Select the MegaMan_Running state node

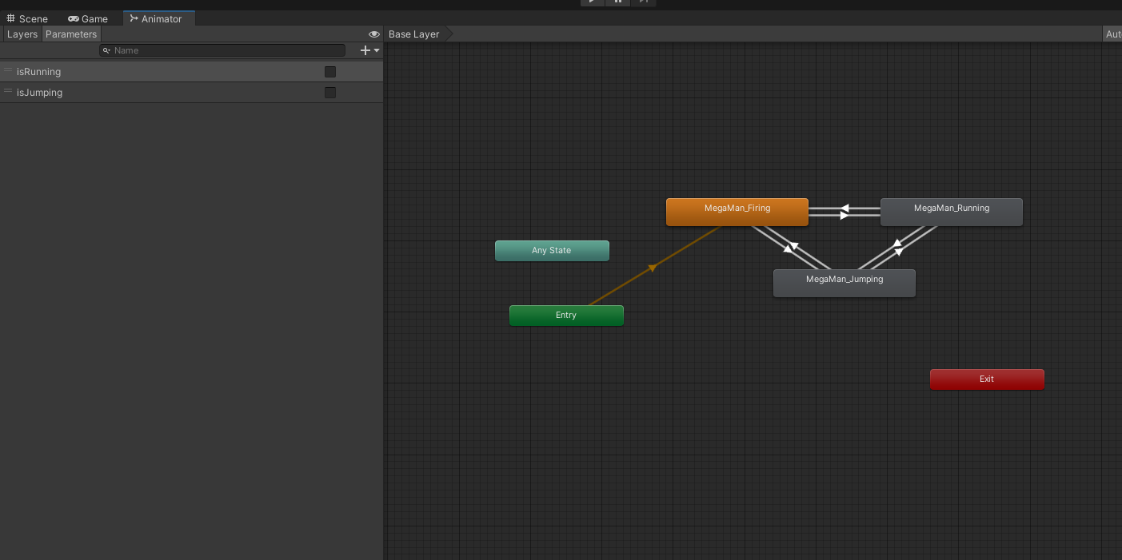point(952,212)
